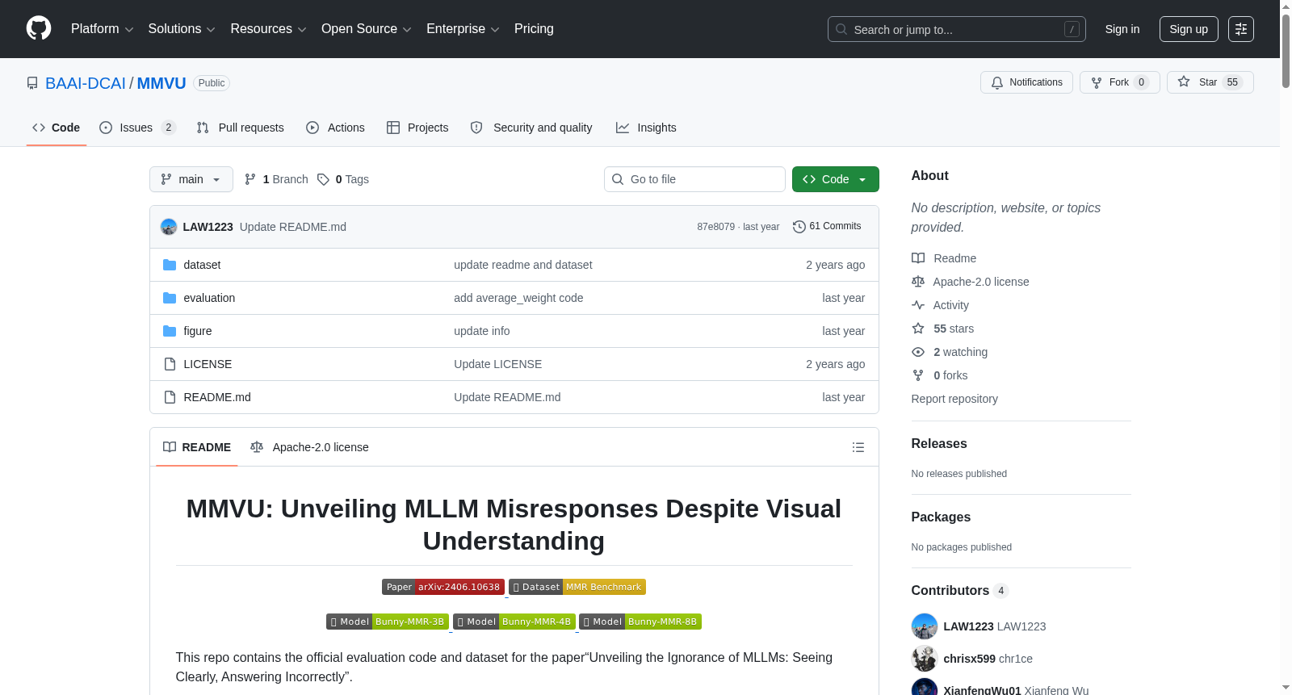Expand the Solutions menu
Screen dimensions: 1292x695
pos(182,29)
